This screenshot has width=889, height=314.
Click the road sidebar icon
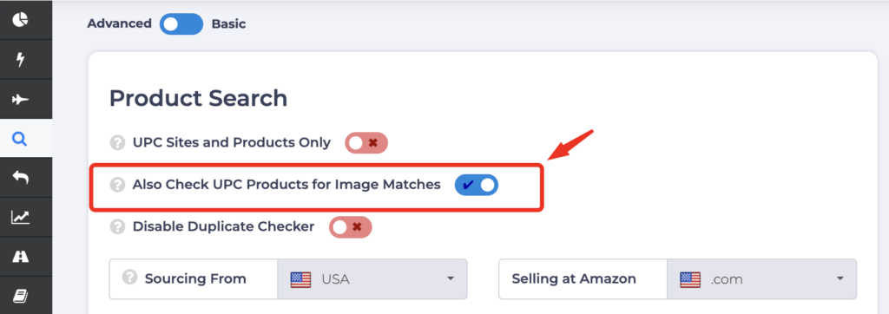click(x=21, y=256)
